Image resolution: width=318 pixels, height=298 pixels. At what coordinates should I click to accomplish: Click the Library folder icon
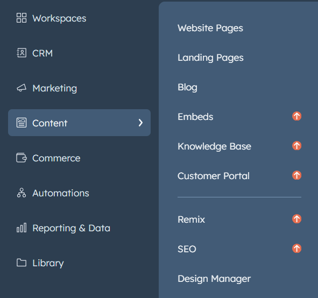22,262
